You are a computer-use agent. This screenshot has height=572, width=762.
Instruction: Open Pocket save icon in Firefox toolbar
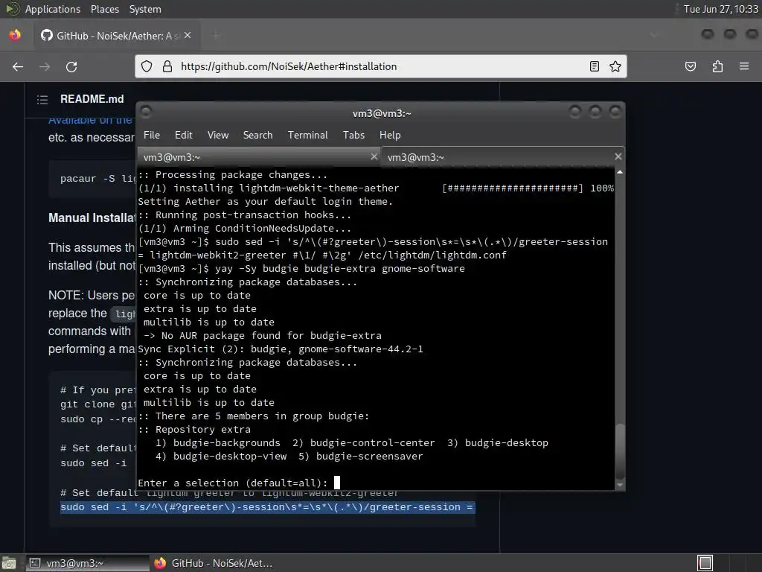point(690,66)
